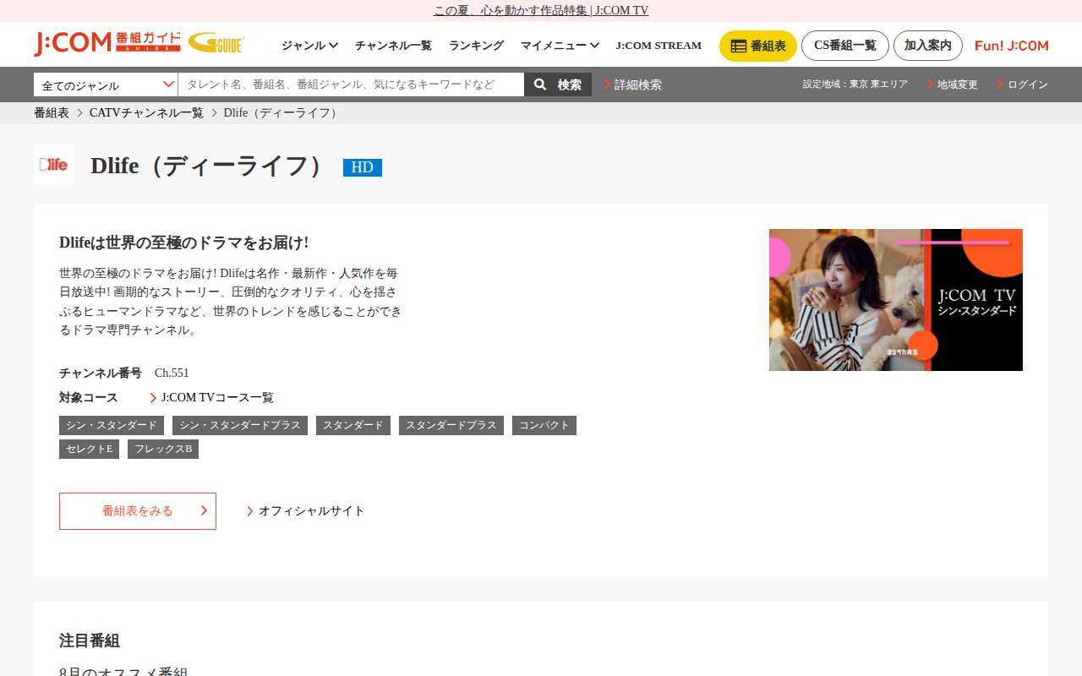The height and width of the screenshot is (676, 1082).
Task: Click the スタンダードプラス course tag
Action: [451, 425]
